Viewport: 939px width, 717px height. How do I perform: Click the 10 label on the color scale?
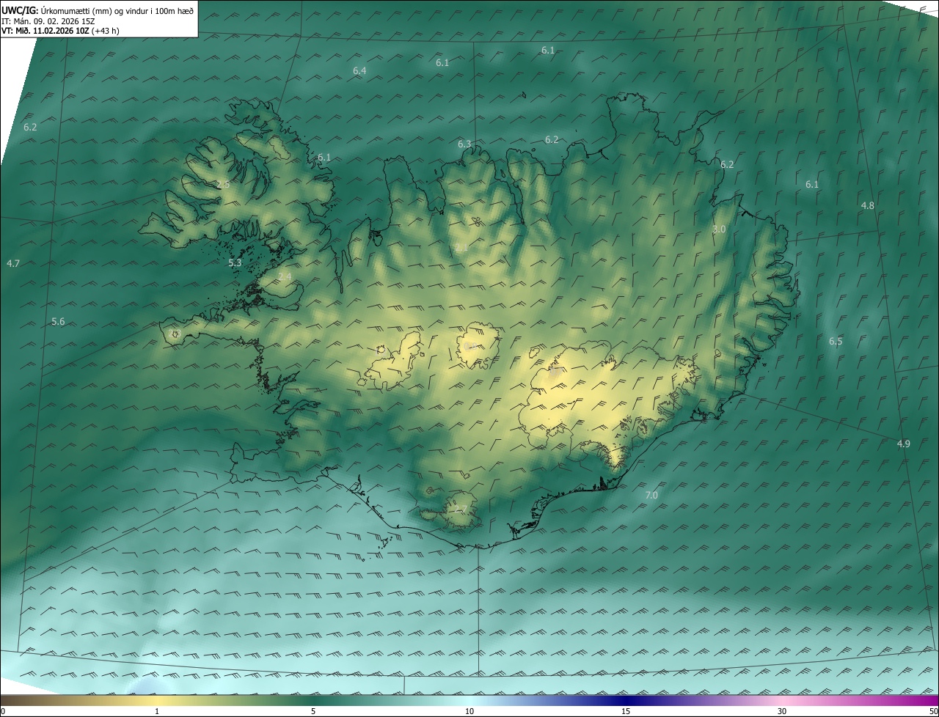point(469,711)
